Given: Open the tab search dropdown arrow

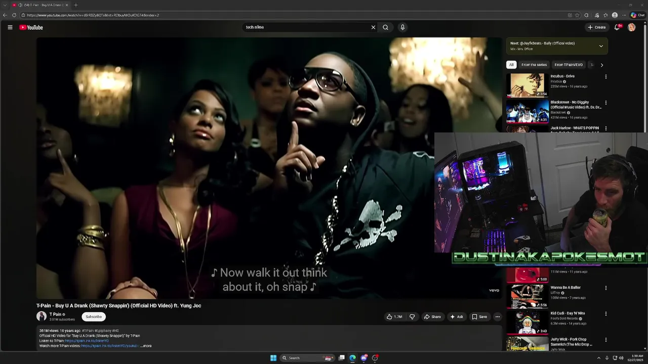Looking at the screenshot, I should coord(5,5).
